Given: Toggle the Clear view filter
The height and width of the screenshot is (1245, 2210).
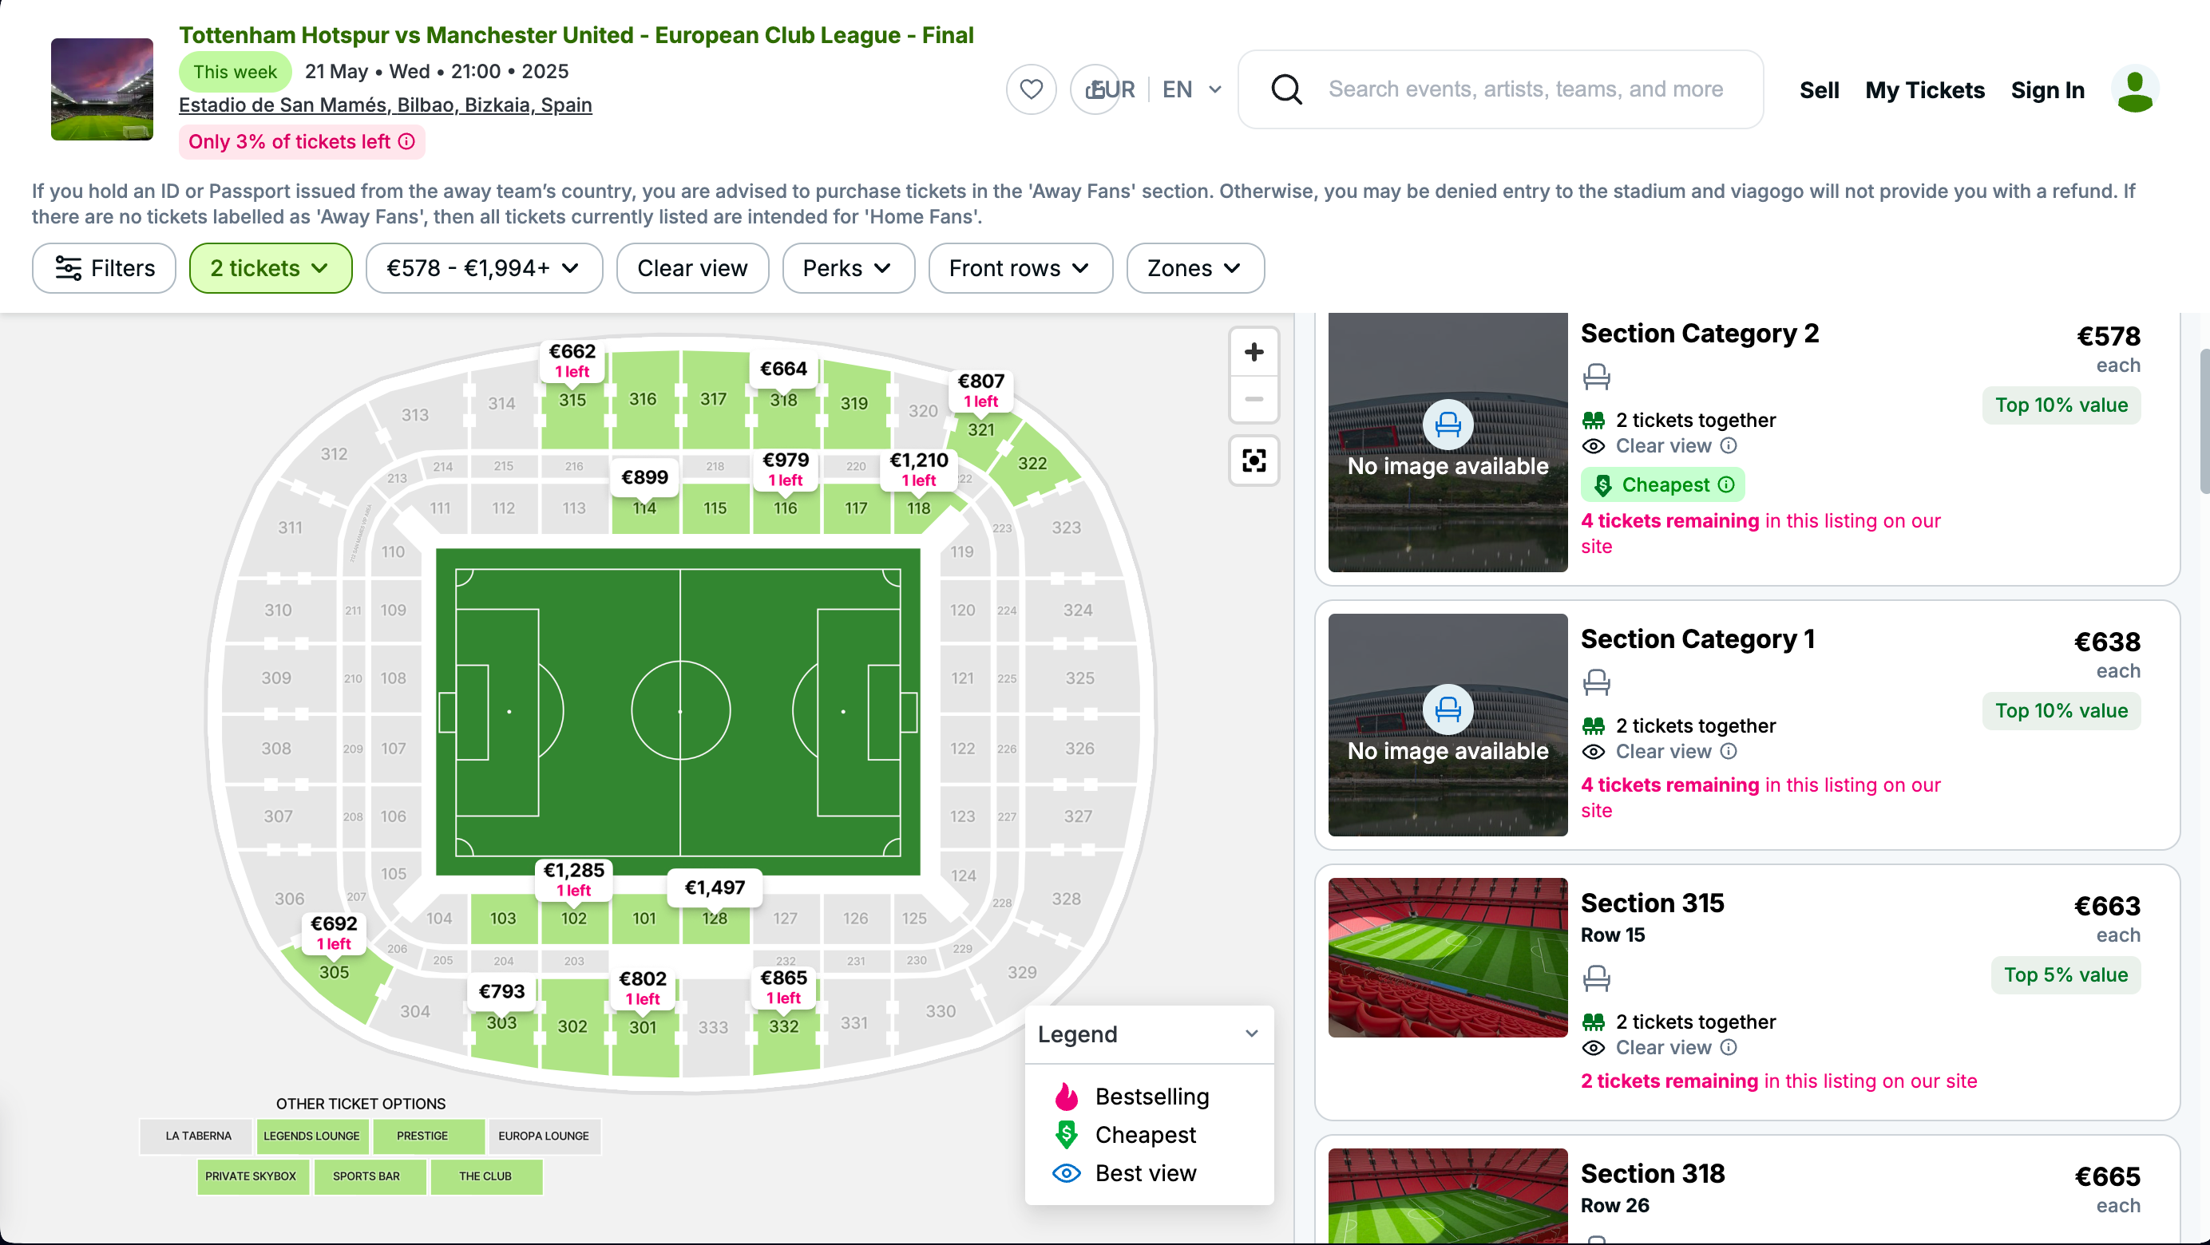Looking at the screenshot, I should (x=692, y=268).
